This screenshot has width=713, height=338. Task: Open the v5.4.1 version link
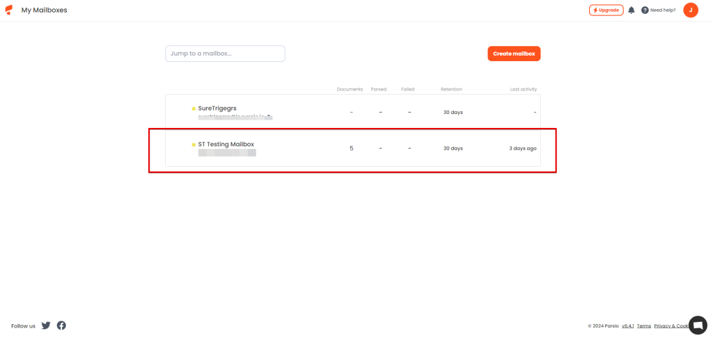[627, 325]
